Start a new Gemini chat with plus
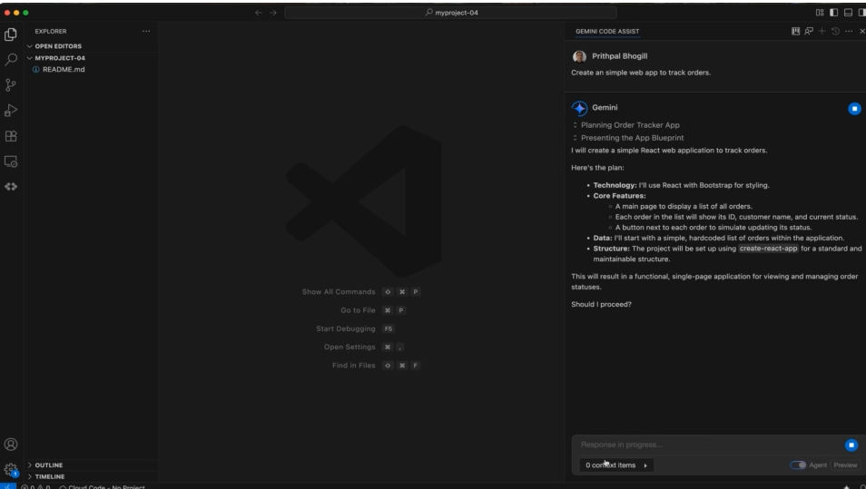This screenshot has height=489, width=866. pyautogui.click(x=822, y=32)
